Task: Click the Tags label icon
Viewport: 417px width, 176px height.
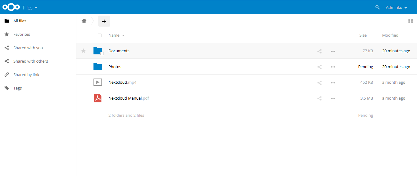Action: click(x=7, y=88)
